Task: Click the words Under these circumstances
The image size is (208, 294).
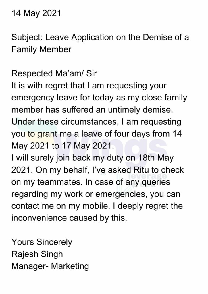Action: tap(64, 122)
